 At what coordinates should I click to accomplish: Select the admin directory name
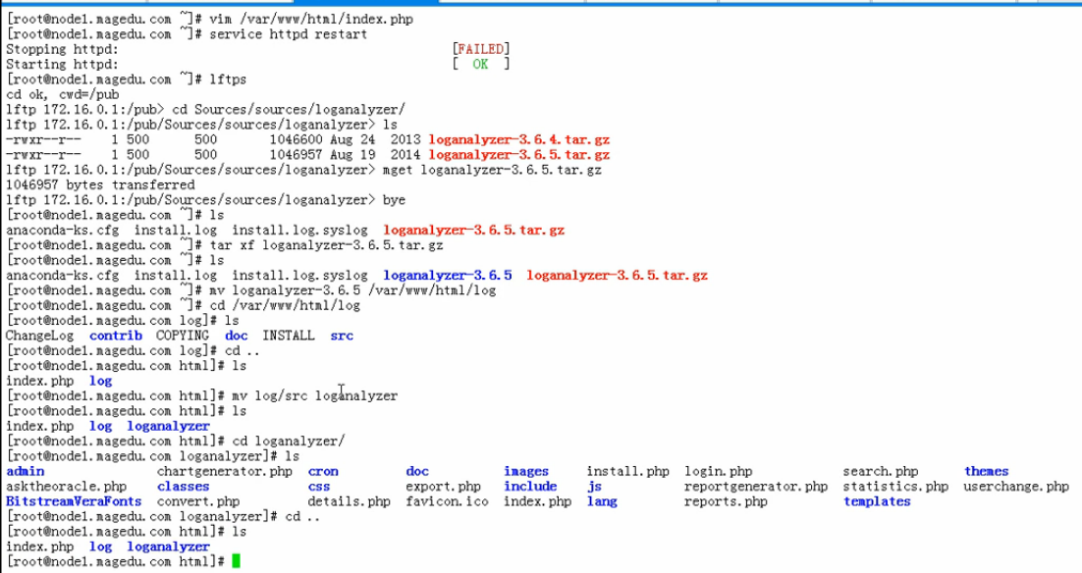click(26, 472)
